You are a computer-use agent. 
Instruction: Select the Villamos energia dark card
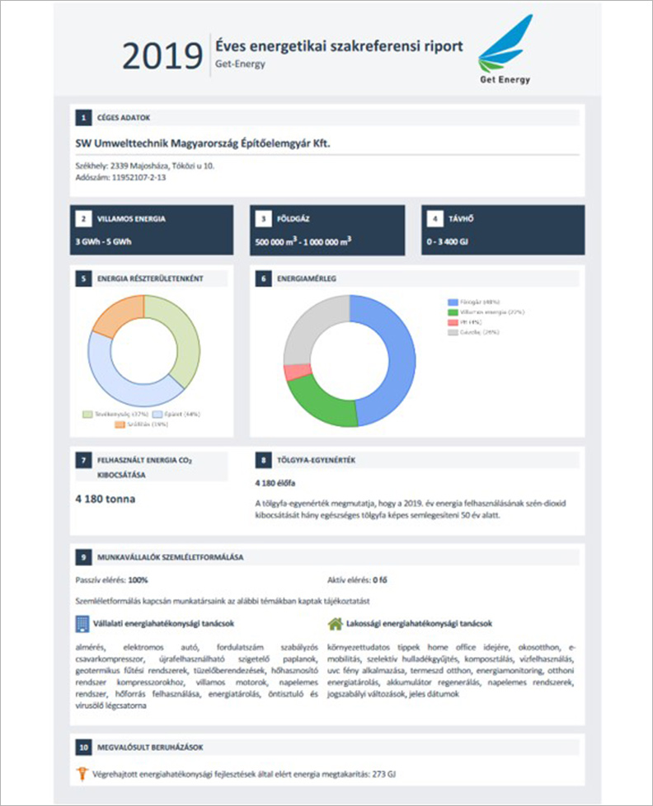coord(153,230)
